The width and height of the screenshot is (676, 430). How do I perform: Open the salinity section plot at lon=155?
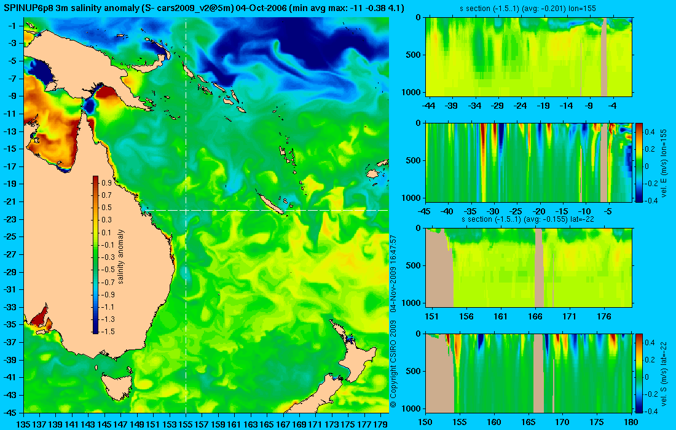coord(529,57)
